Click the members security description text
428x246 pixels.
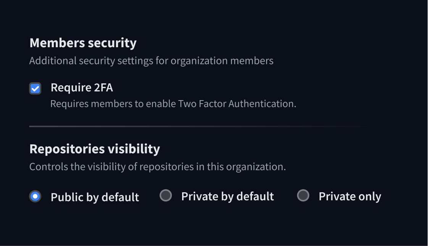coord(151,60)
